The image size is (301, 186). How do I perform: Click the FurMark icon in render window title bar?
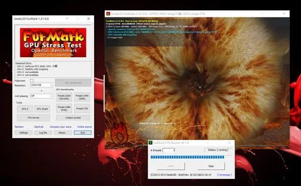pyautogui.click(x=108, y=14)
